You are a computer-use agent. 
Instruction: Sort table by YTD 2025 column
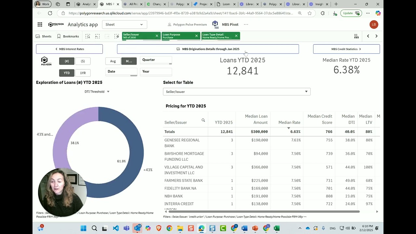[224, 123]
